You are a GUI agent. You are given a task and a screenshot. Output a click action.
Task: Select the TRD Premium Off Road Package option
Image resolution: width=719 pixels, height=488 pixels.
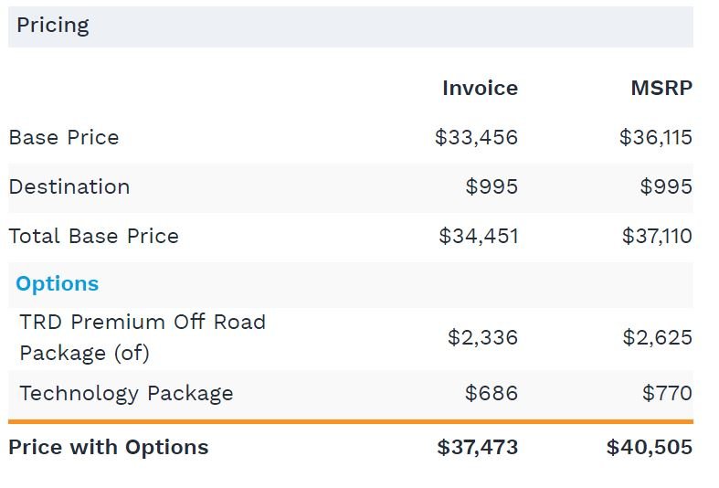143,337
